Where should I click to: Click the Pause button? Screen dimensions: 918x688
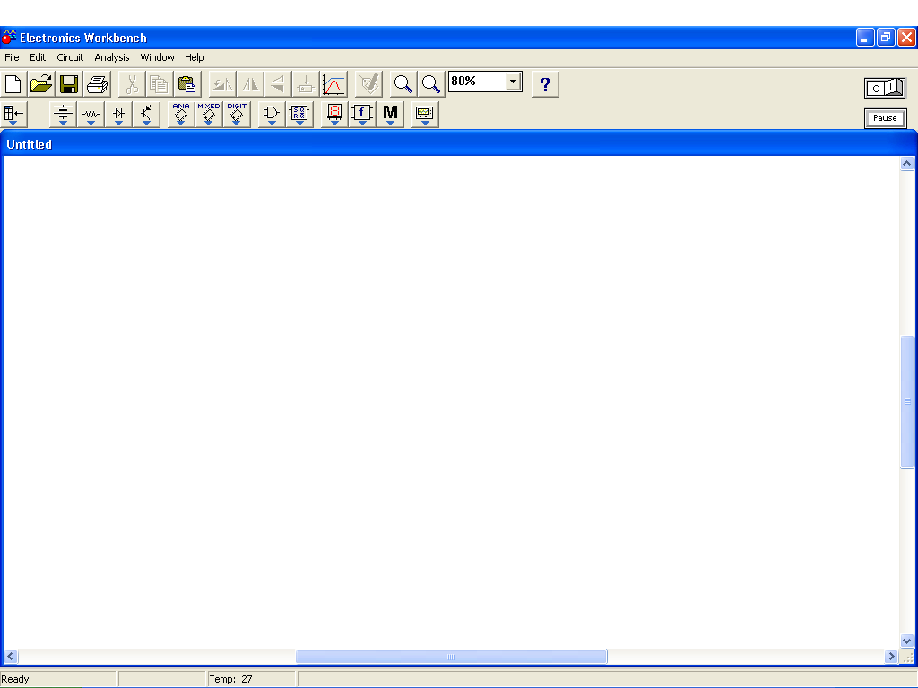[885, 118]
